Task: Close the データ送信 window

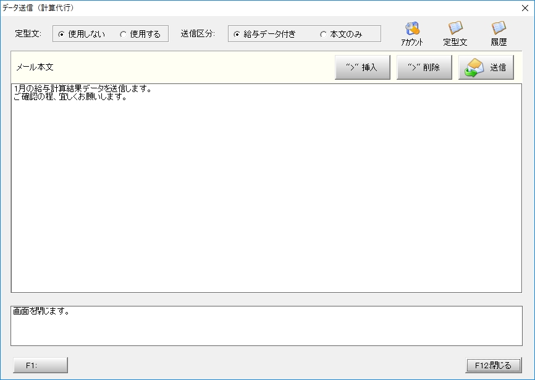Action: coord(525,8)
